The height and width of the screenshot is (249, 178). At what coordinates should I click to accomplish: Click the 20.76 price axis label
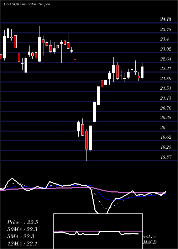coord(166,108)
